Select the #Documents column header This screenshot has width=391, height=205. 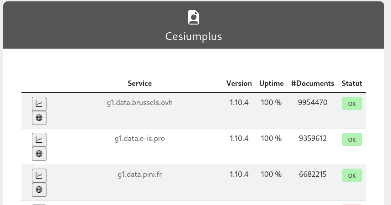pyautogui.click(x=313, y=84)
